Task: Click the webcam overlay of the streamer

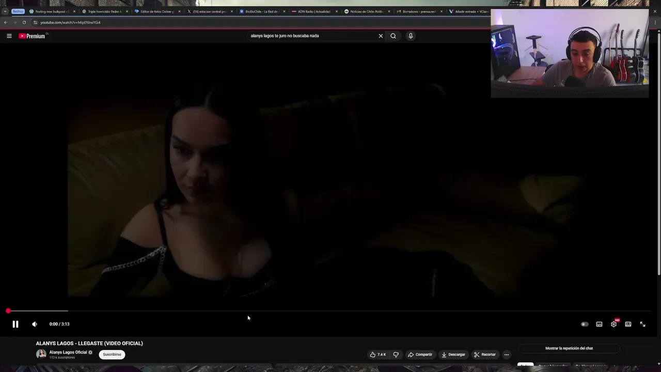Action: coord(570,53)
